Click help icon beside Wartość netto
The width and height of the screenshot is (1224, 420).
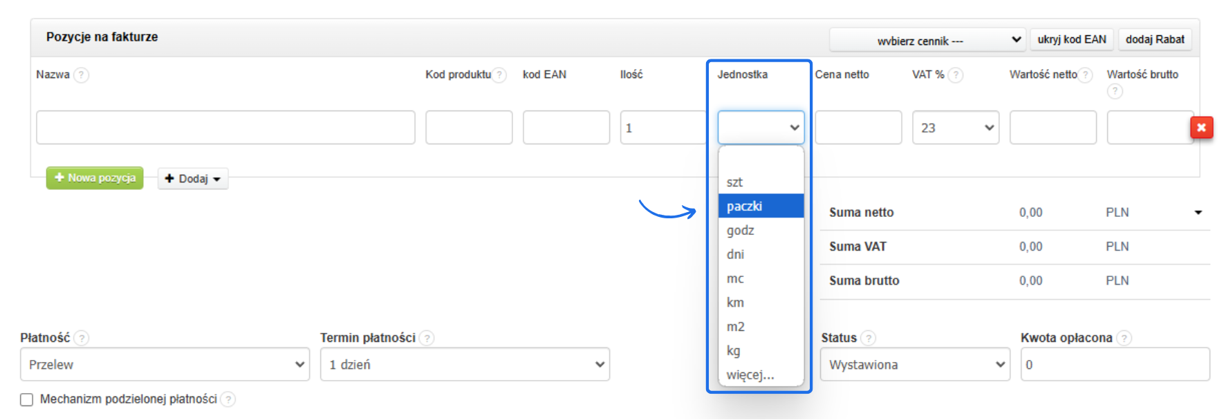point(1085,75)
